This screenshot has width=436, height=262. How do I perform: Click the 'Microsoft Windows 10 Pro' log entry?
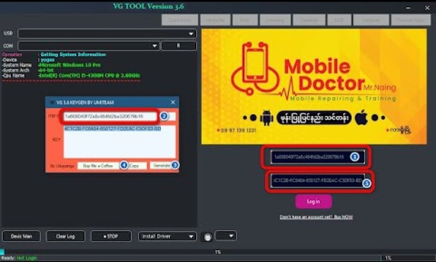(70, 65)
